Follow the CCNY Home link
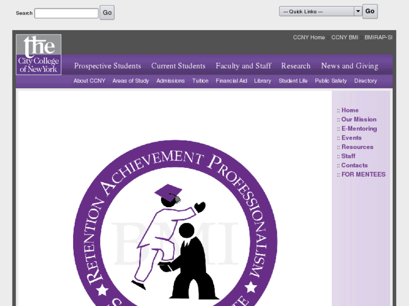Viewport: 409px width, 306px height. pyautogui.click(x=309, y=38)
